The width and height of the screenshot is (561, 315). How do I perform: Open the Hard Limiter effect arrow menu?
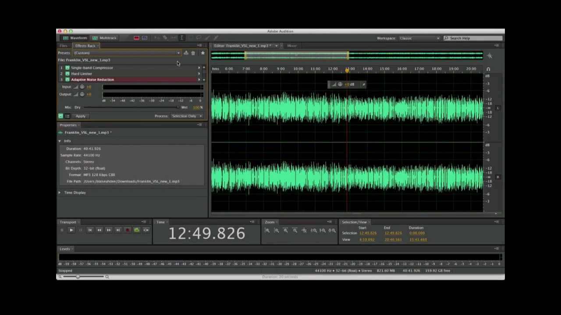[199, 73]
